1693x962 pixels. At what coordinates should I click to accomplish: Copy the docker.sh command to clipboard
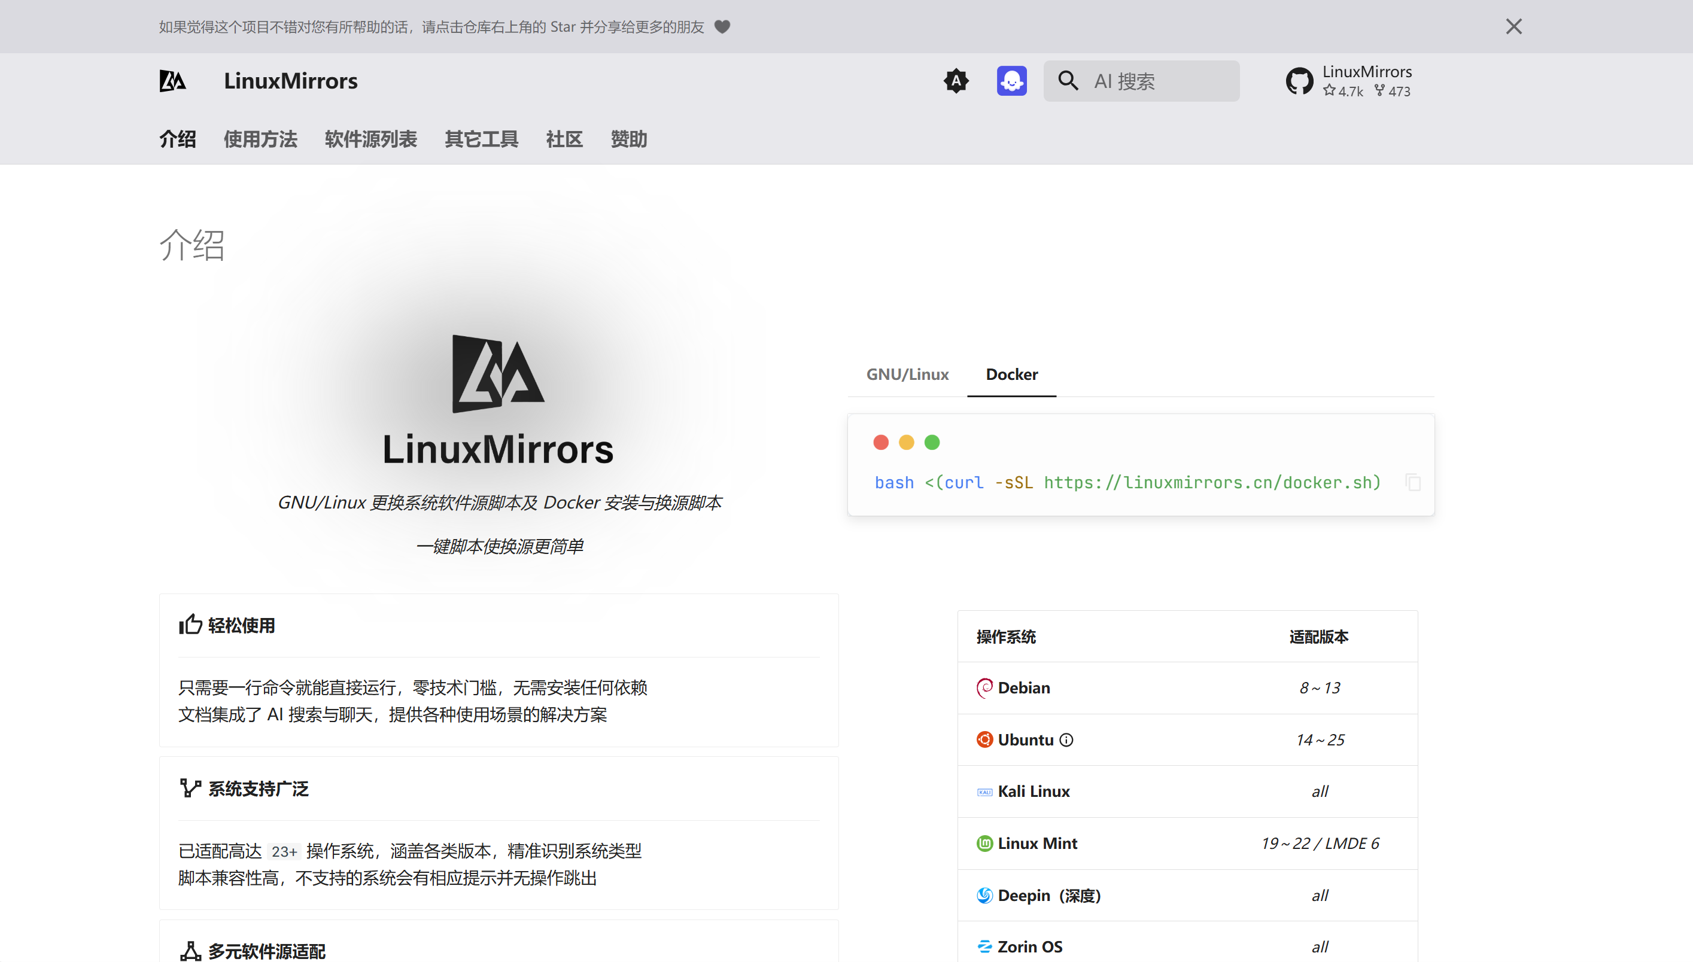pyautogui.click(x=1413, y=482)
